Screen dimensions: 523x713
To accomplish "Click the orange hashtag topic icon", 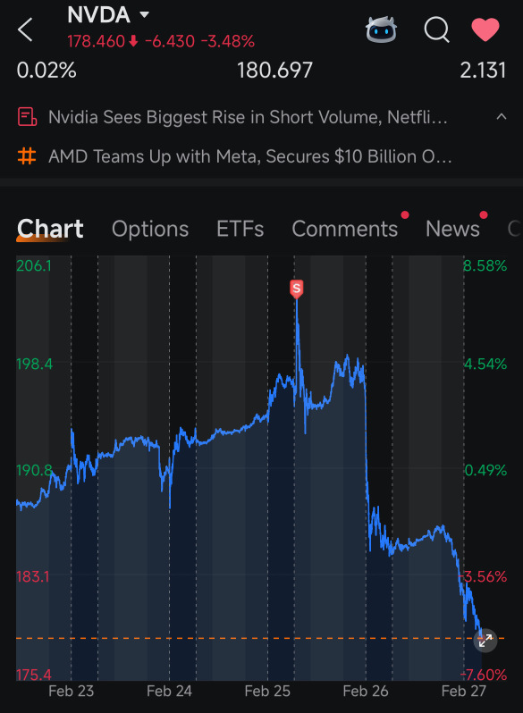I will [27, 156].
